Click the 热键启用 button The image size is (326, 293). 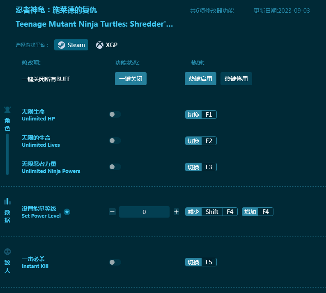(x=200, y=79)
